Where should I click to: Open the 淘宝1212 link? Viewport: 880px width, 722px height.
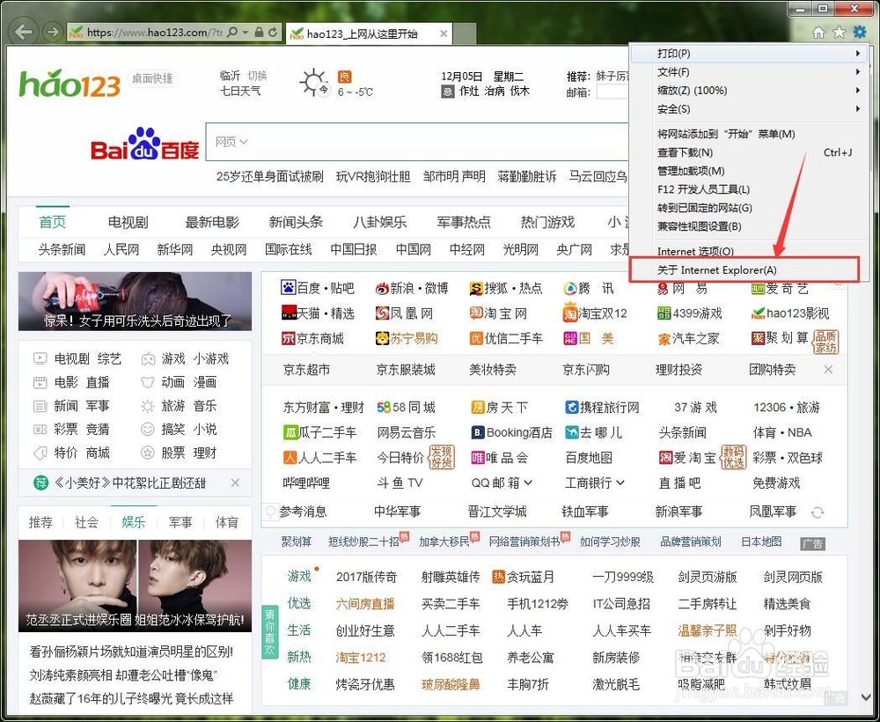point(360,657)
